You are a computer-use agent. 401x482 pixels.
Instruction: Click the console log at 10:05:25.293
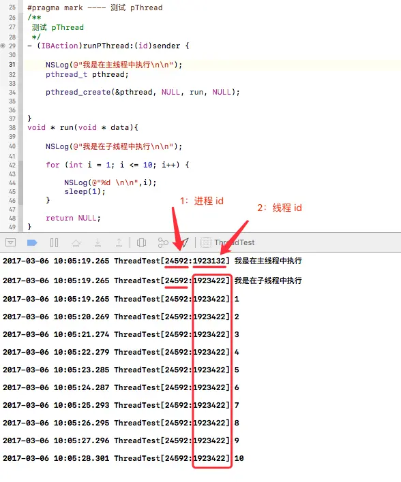(x=121, y=406)
